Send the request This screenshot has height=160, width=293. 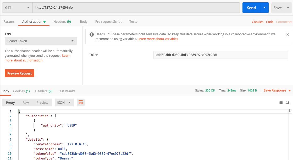[x=251, y=8]
